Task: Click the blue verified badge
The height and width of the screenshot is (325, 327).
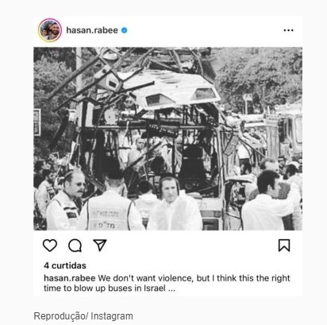Action: pos(124,30)
